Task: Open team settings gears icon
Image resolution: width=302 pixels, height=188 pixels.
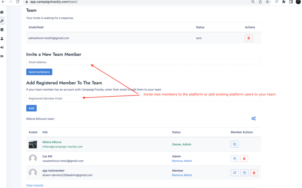Action: pos(253,118)
